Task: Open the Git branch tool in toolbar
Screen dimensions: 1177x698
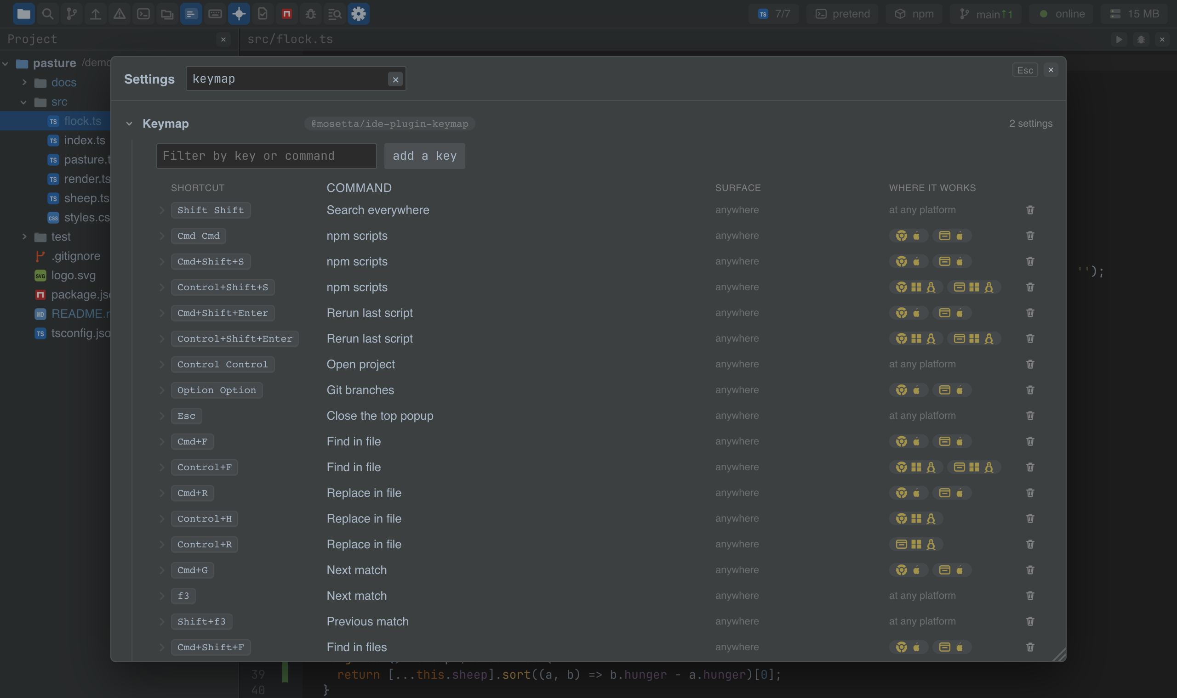Action: click(x=72, y=14)
